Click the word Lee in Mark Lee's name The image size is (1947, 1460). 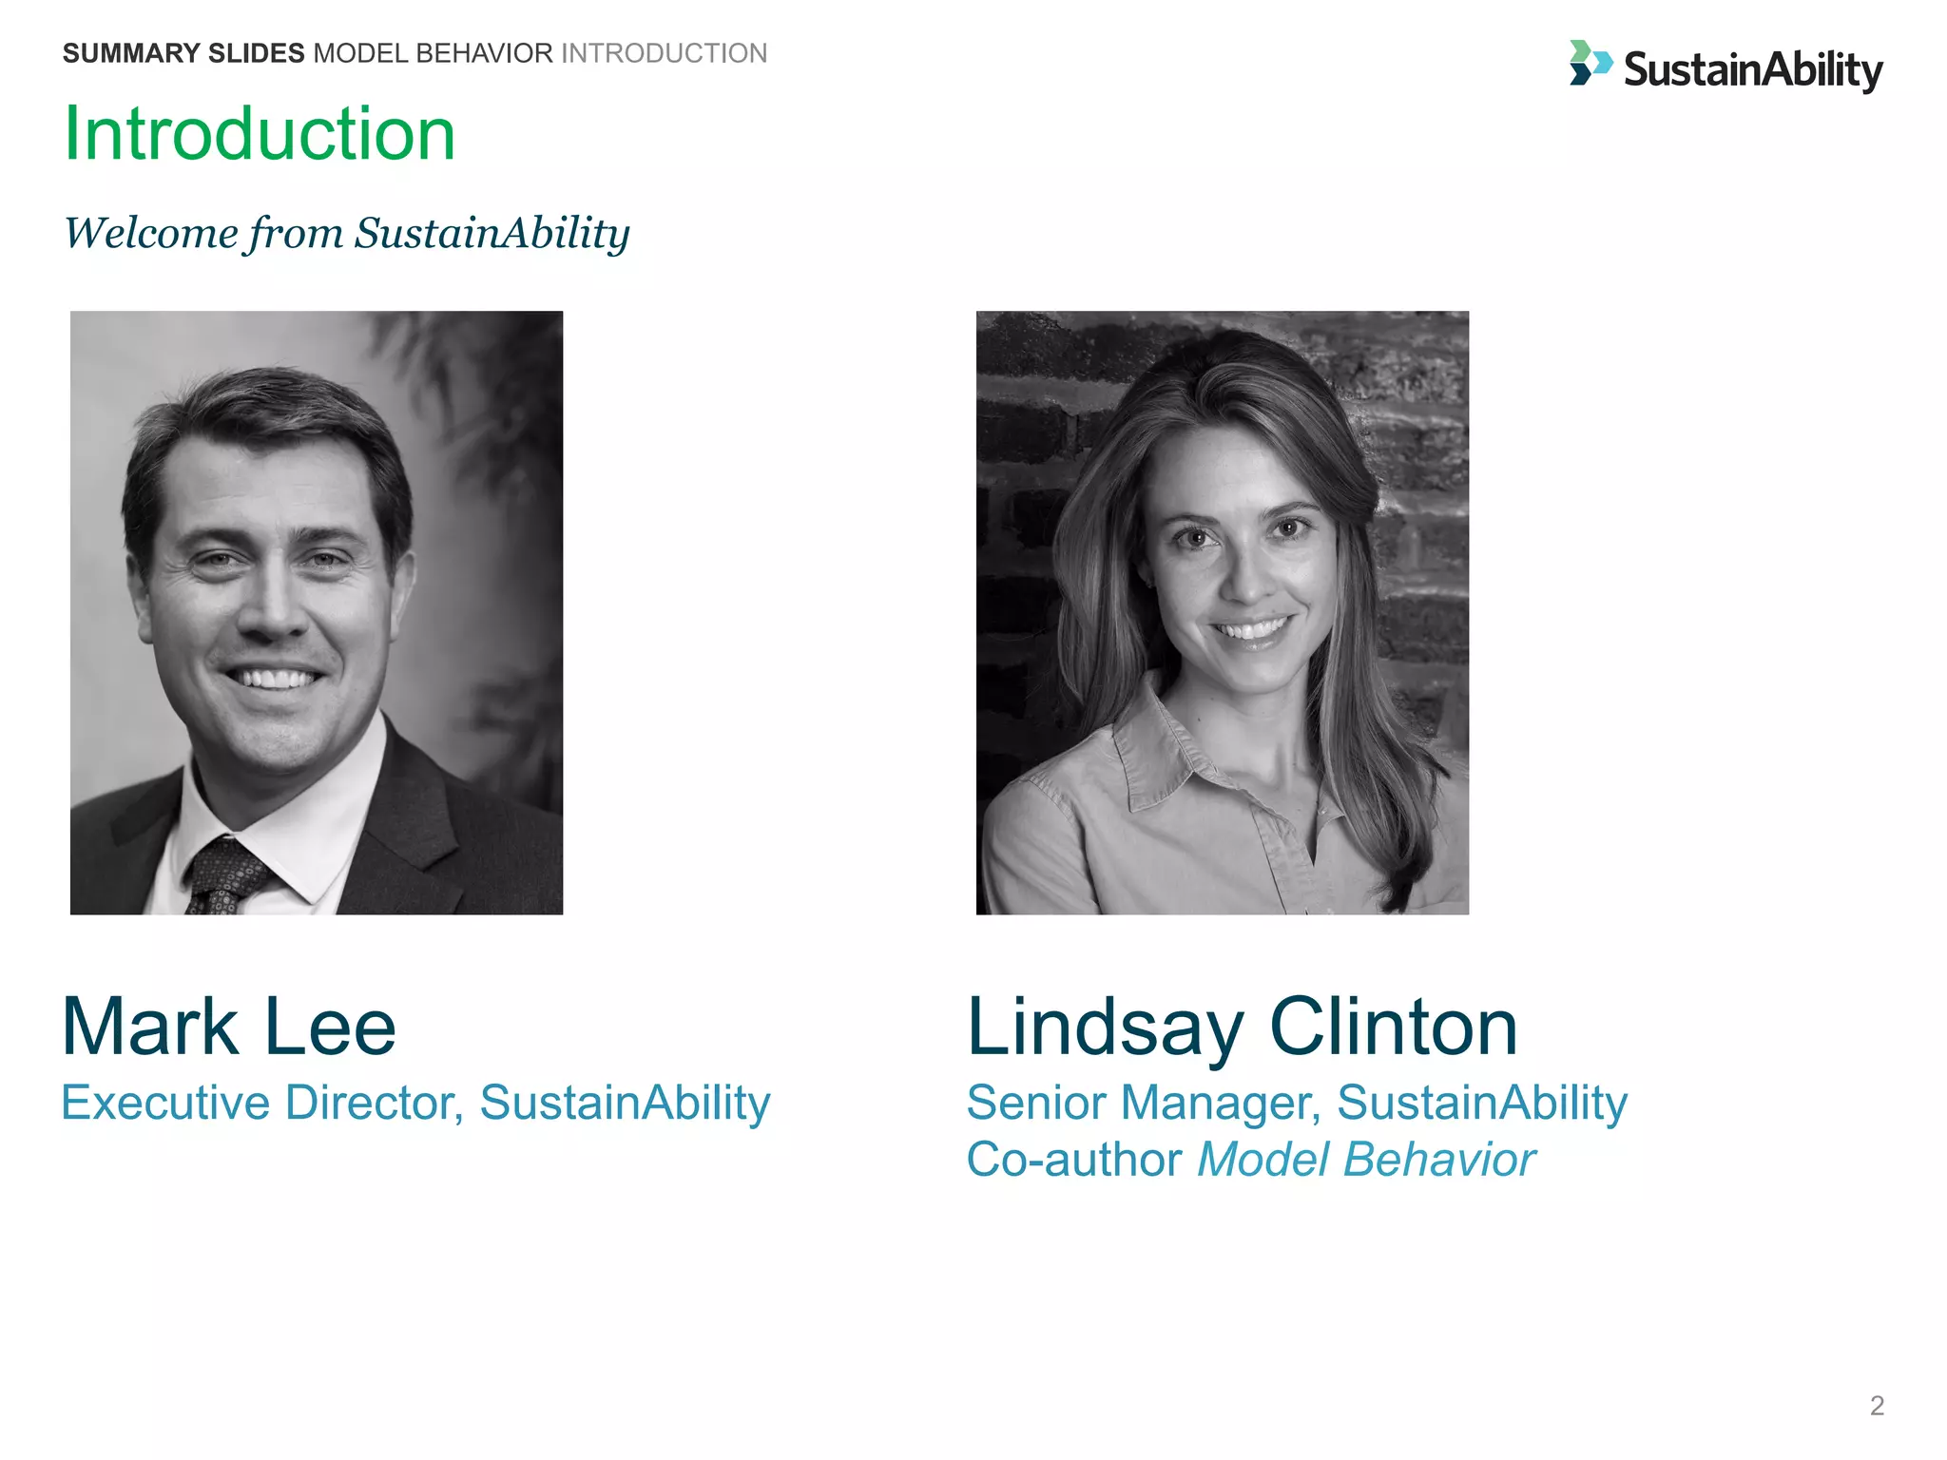(330, 1027)
